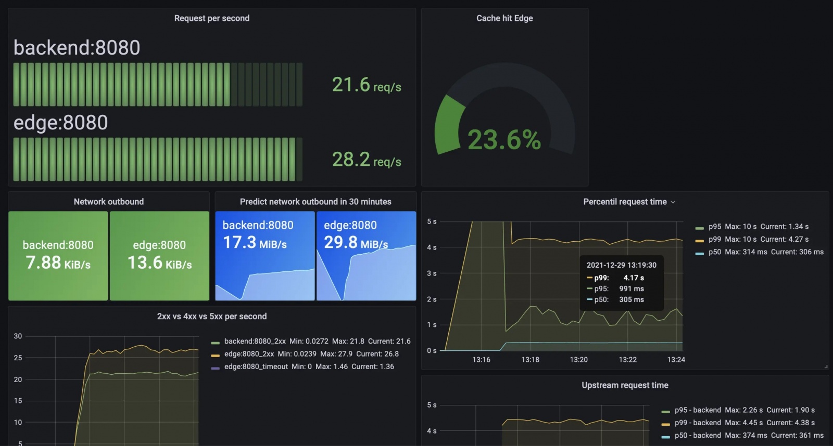Image resolution: width=833 pixels, height=446 pixels.
Task: Click the edge:8080 29.8 MiB/s prediction tile
Action: point(367,256)
